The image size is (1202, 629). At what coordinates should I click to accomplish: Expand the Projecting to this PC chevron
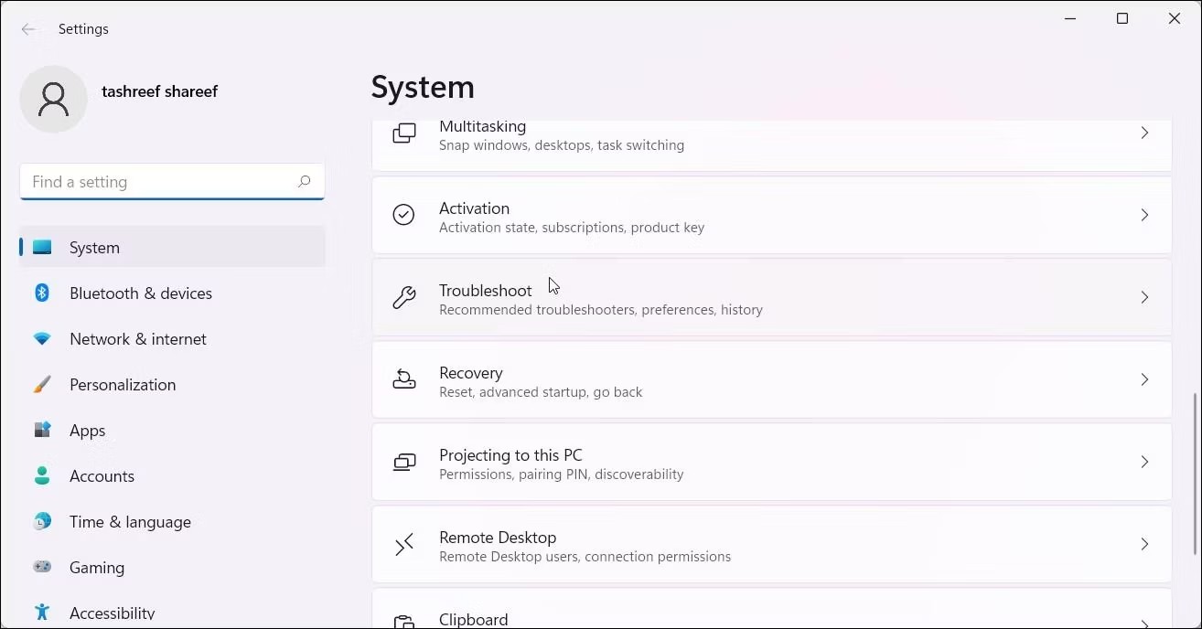[1144, 462]
